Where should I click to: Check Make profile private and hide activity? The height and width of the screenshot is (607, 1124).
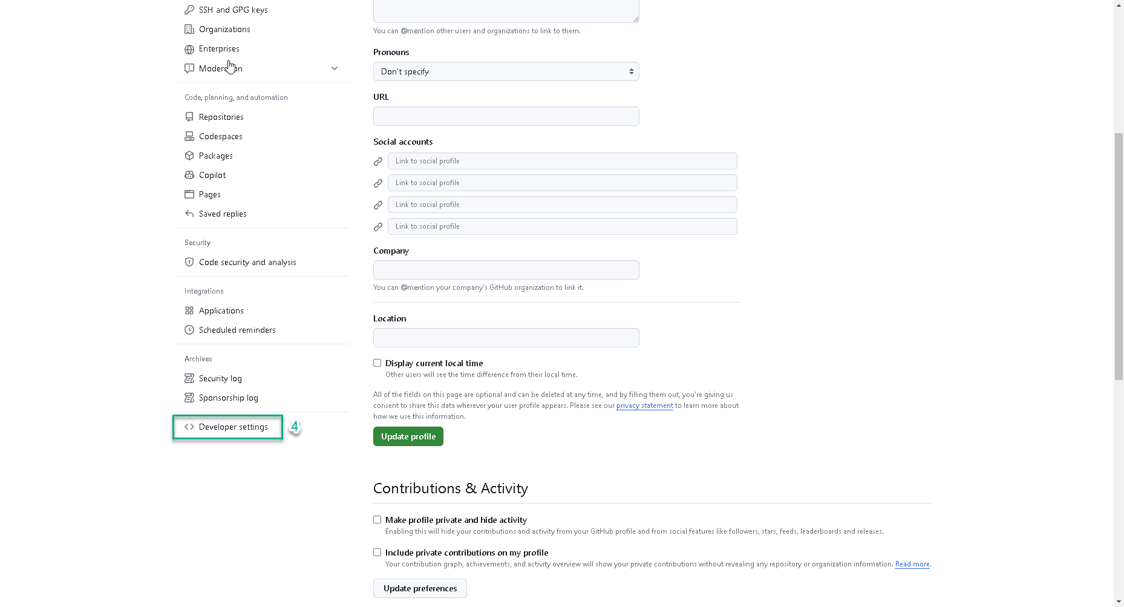pos(377,519)
